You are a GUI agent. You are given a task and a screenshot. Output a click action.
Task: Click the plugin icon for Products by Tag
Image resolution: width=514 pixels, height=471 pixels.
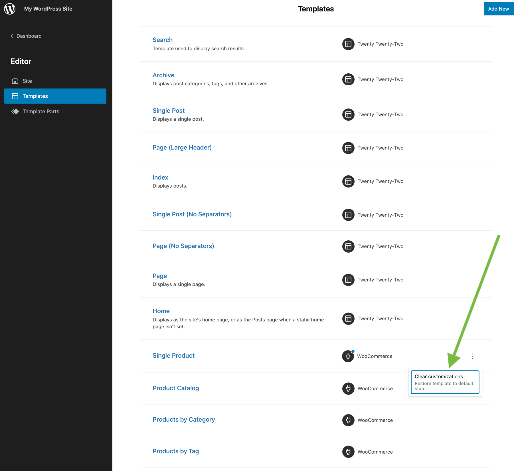pyautogui.click(x=348, y=452)
